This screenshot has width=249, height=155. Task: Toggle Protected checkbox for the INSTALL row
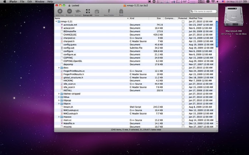tap(183, 90)
